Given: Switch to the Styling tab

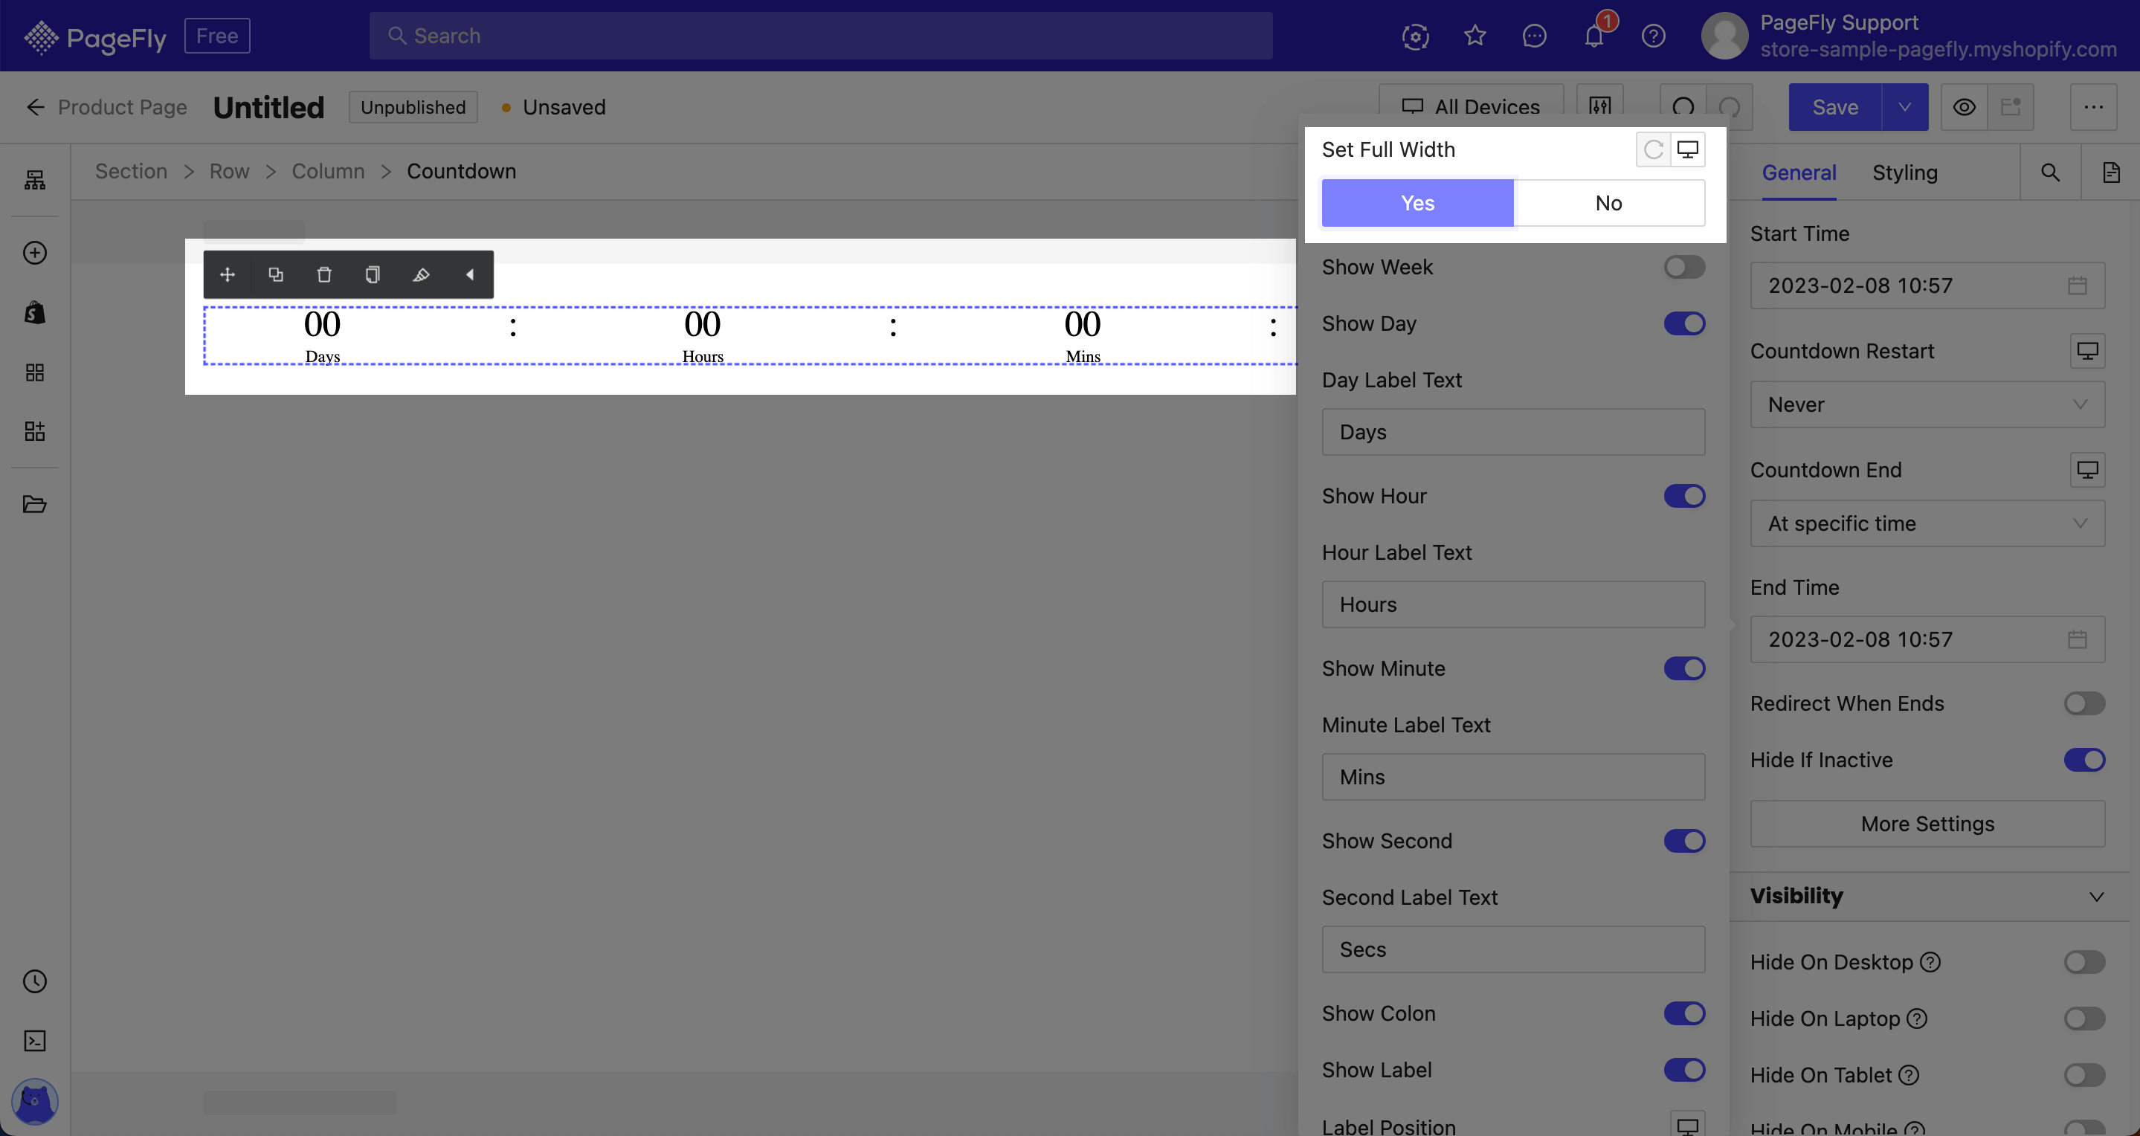Looking at the screenshot, I should (1904, 172).
